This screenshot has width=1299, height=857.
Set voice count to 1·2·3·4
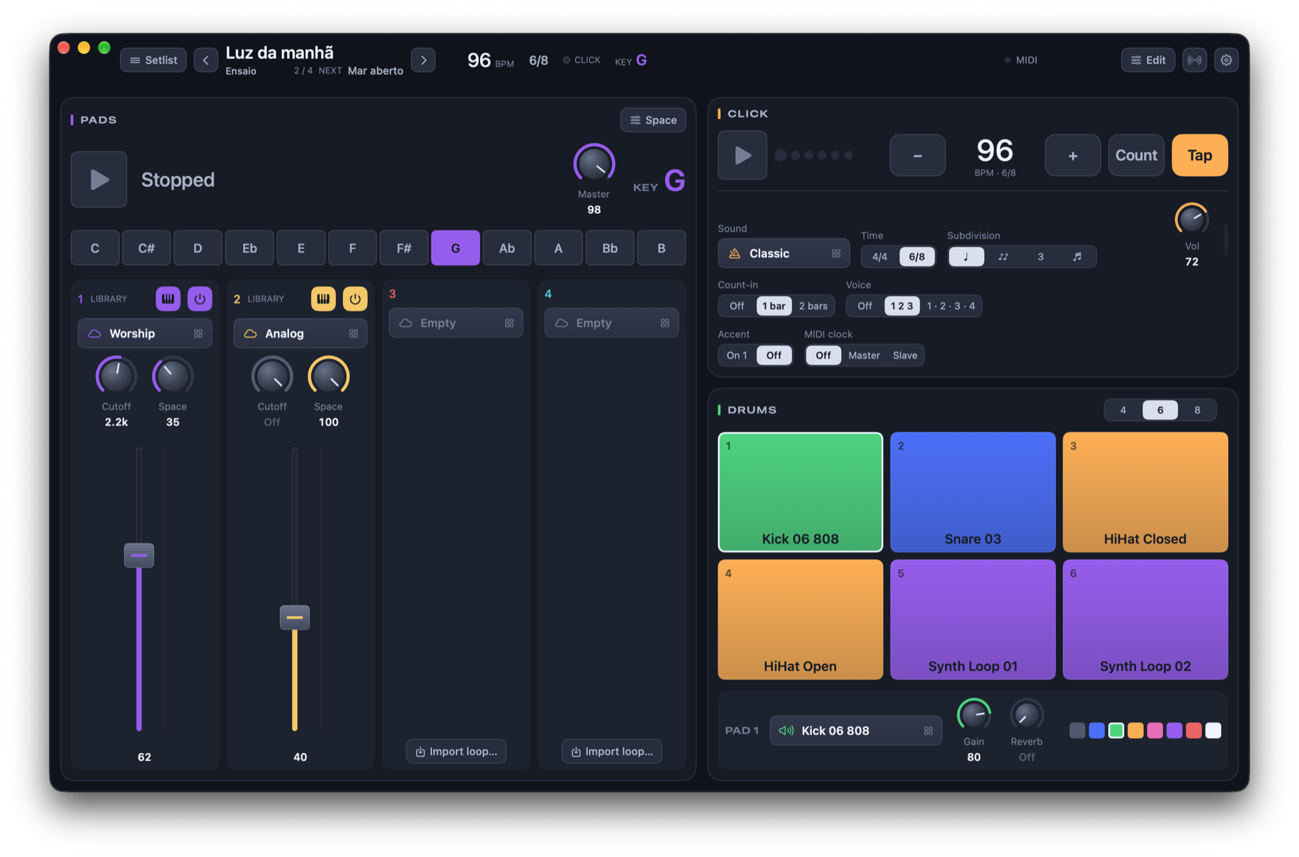[x=950, y=306]
